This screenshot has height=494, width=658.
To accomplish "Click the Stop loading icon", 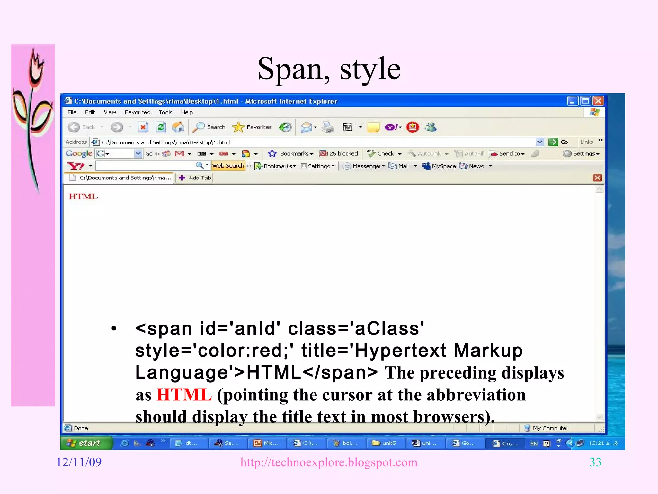I will [x=143, y=127].
